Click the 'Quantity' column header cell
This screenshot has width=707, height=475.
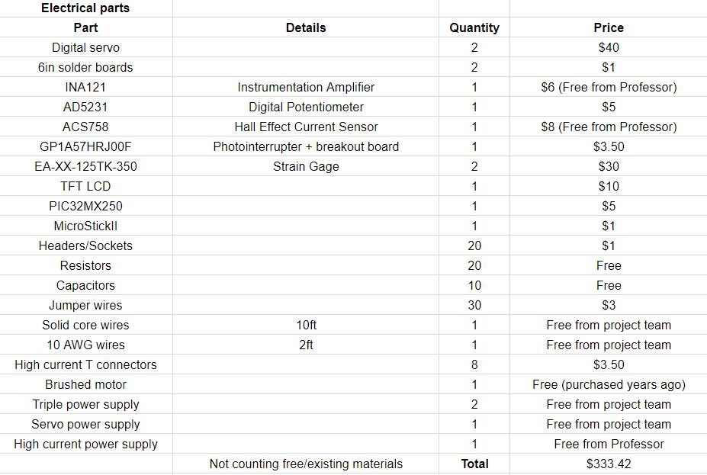[474, 27]
